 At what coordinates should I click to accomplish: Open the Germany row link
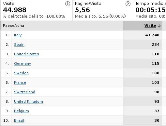(x=23, y=63)
